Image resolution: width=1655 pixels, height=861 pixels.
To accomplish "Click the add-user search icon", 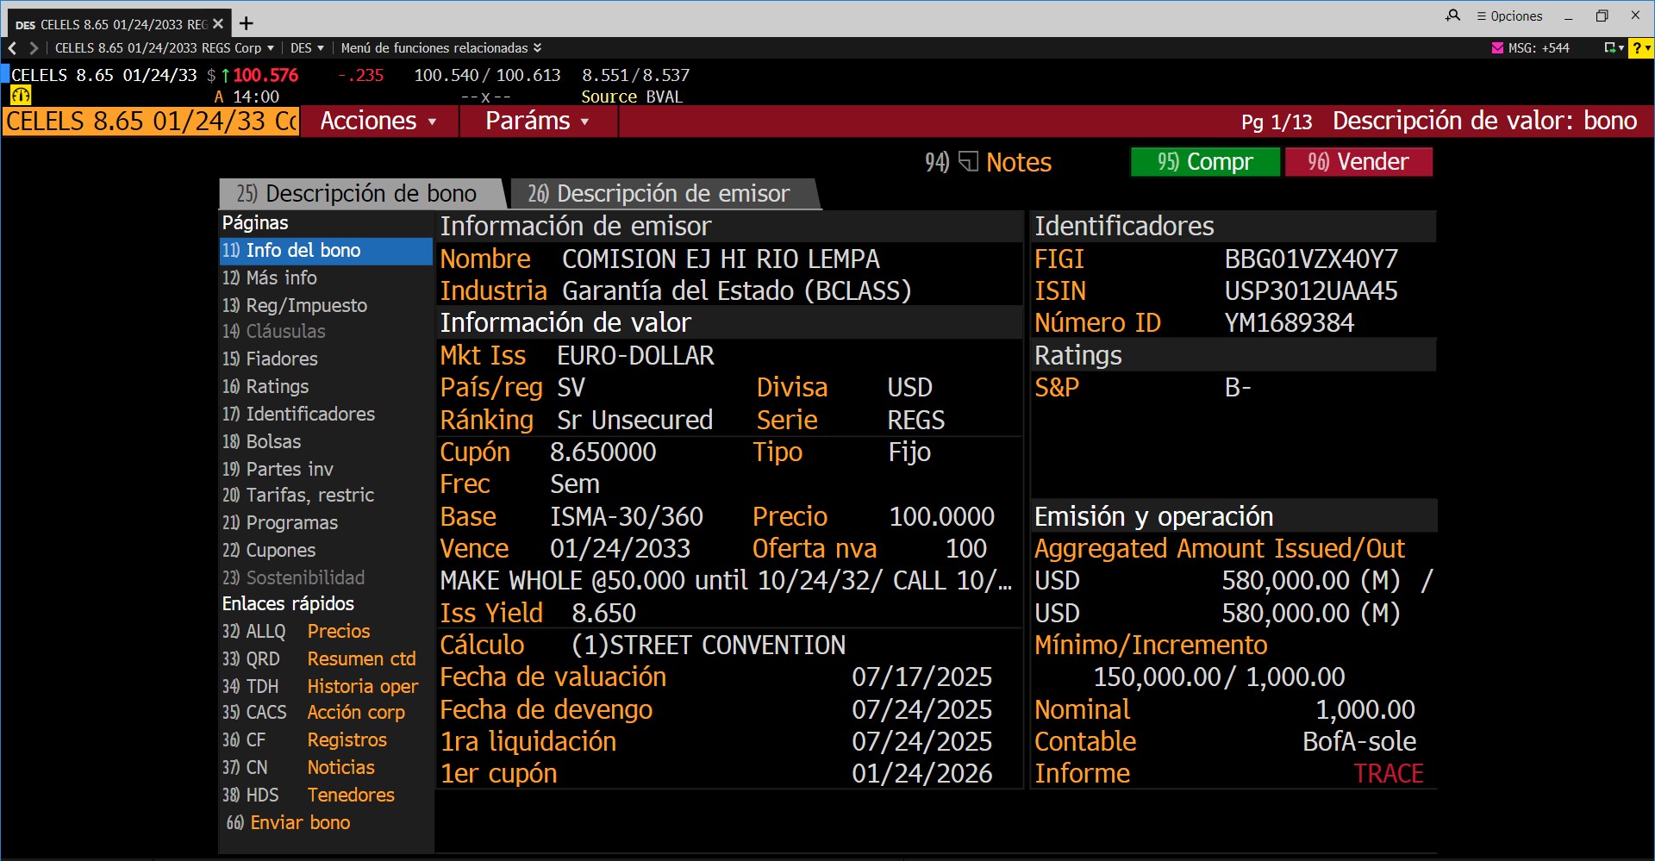I will click(1452, 16).
